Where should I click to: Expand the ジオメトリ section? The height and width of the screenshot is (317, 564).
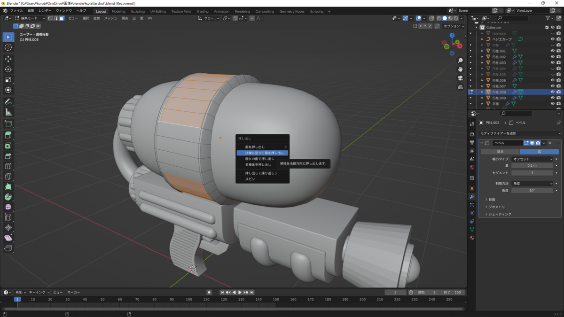coord(495,207)
